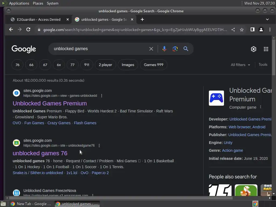Open the Paper.io 2 sitelink
This screenshot has height=207, width=276.
coord(100,173)
